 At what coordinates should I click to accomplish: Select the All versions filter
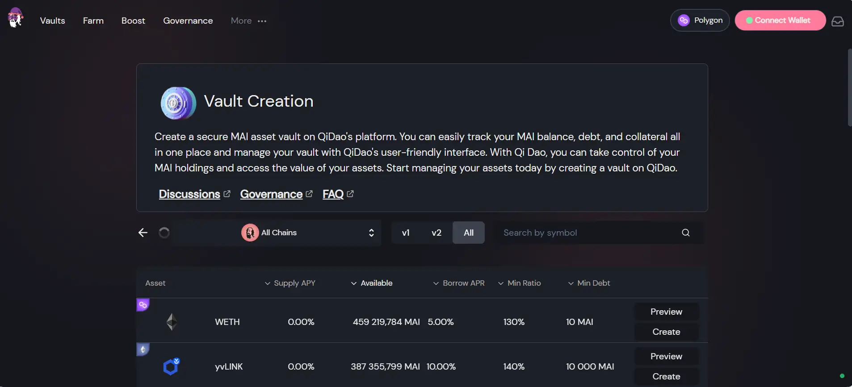tap(468, 233)
